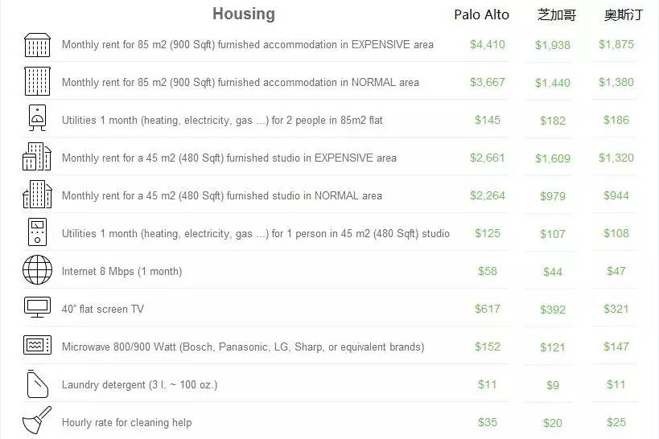The image size is (659, 439).
Task: Select the 芝加哥 column header
Action: click(x=557, y=15)
